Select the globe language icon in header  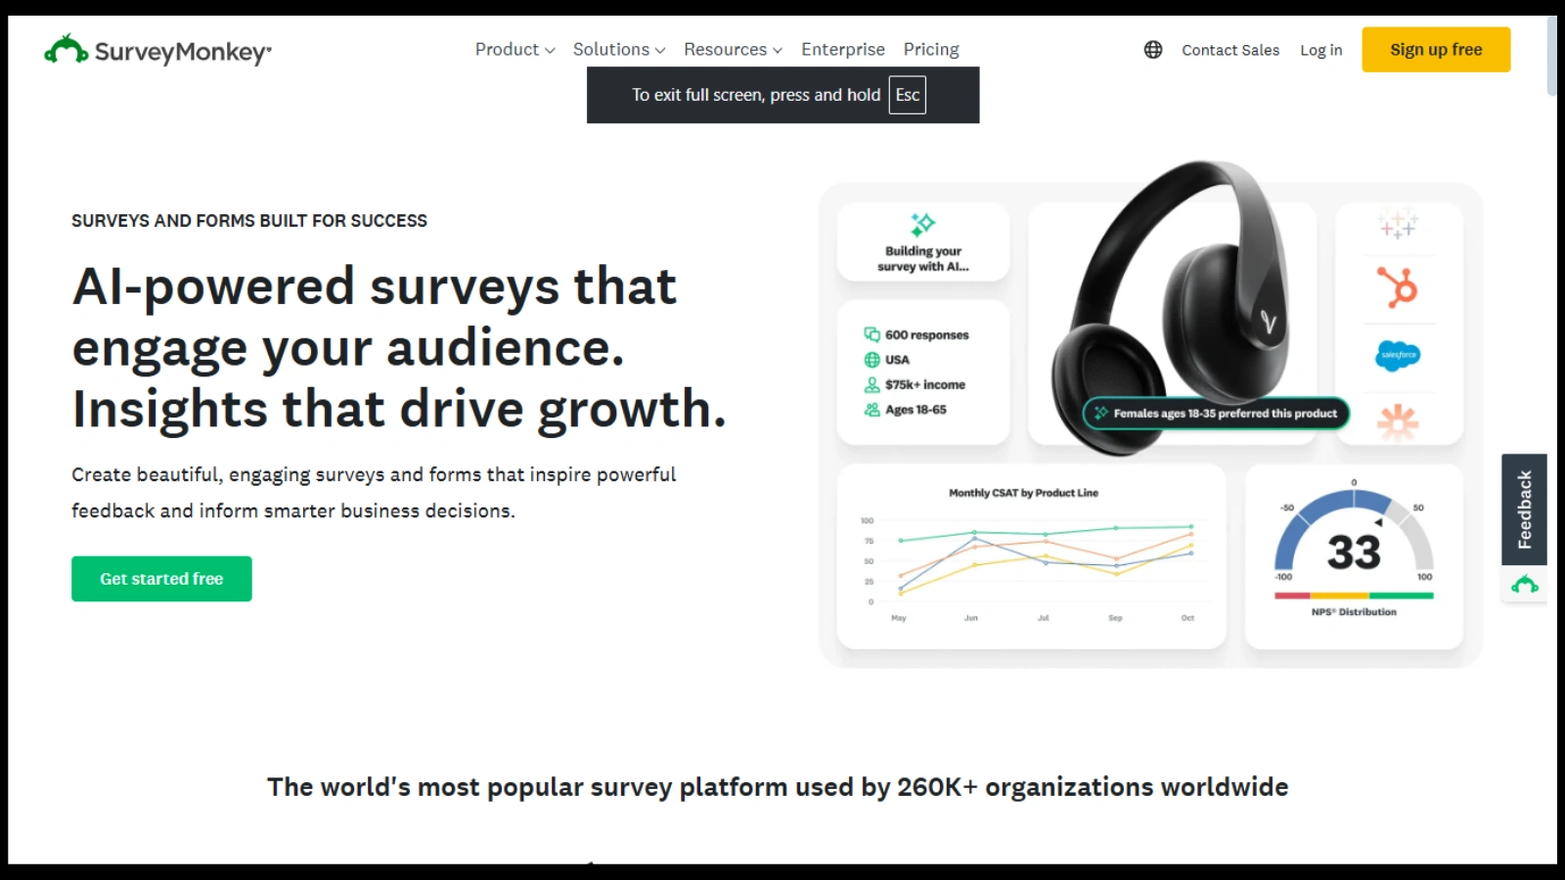coord(1153,49)
